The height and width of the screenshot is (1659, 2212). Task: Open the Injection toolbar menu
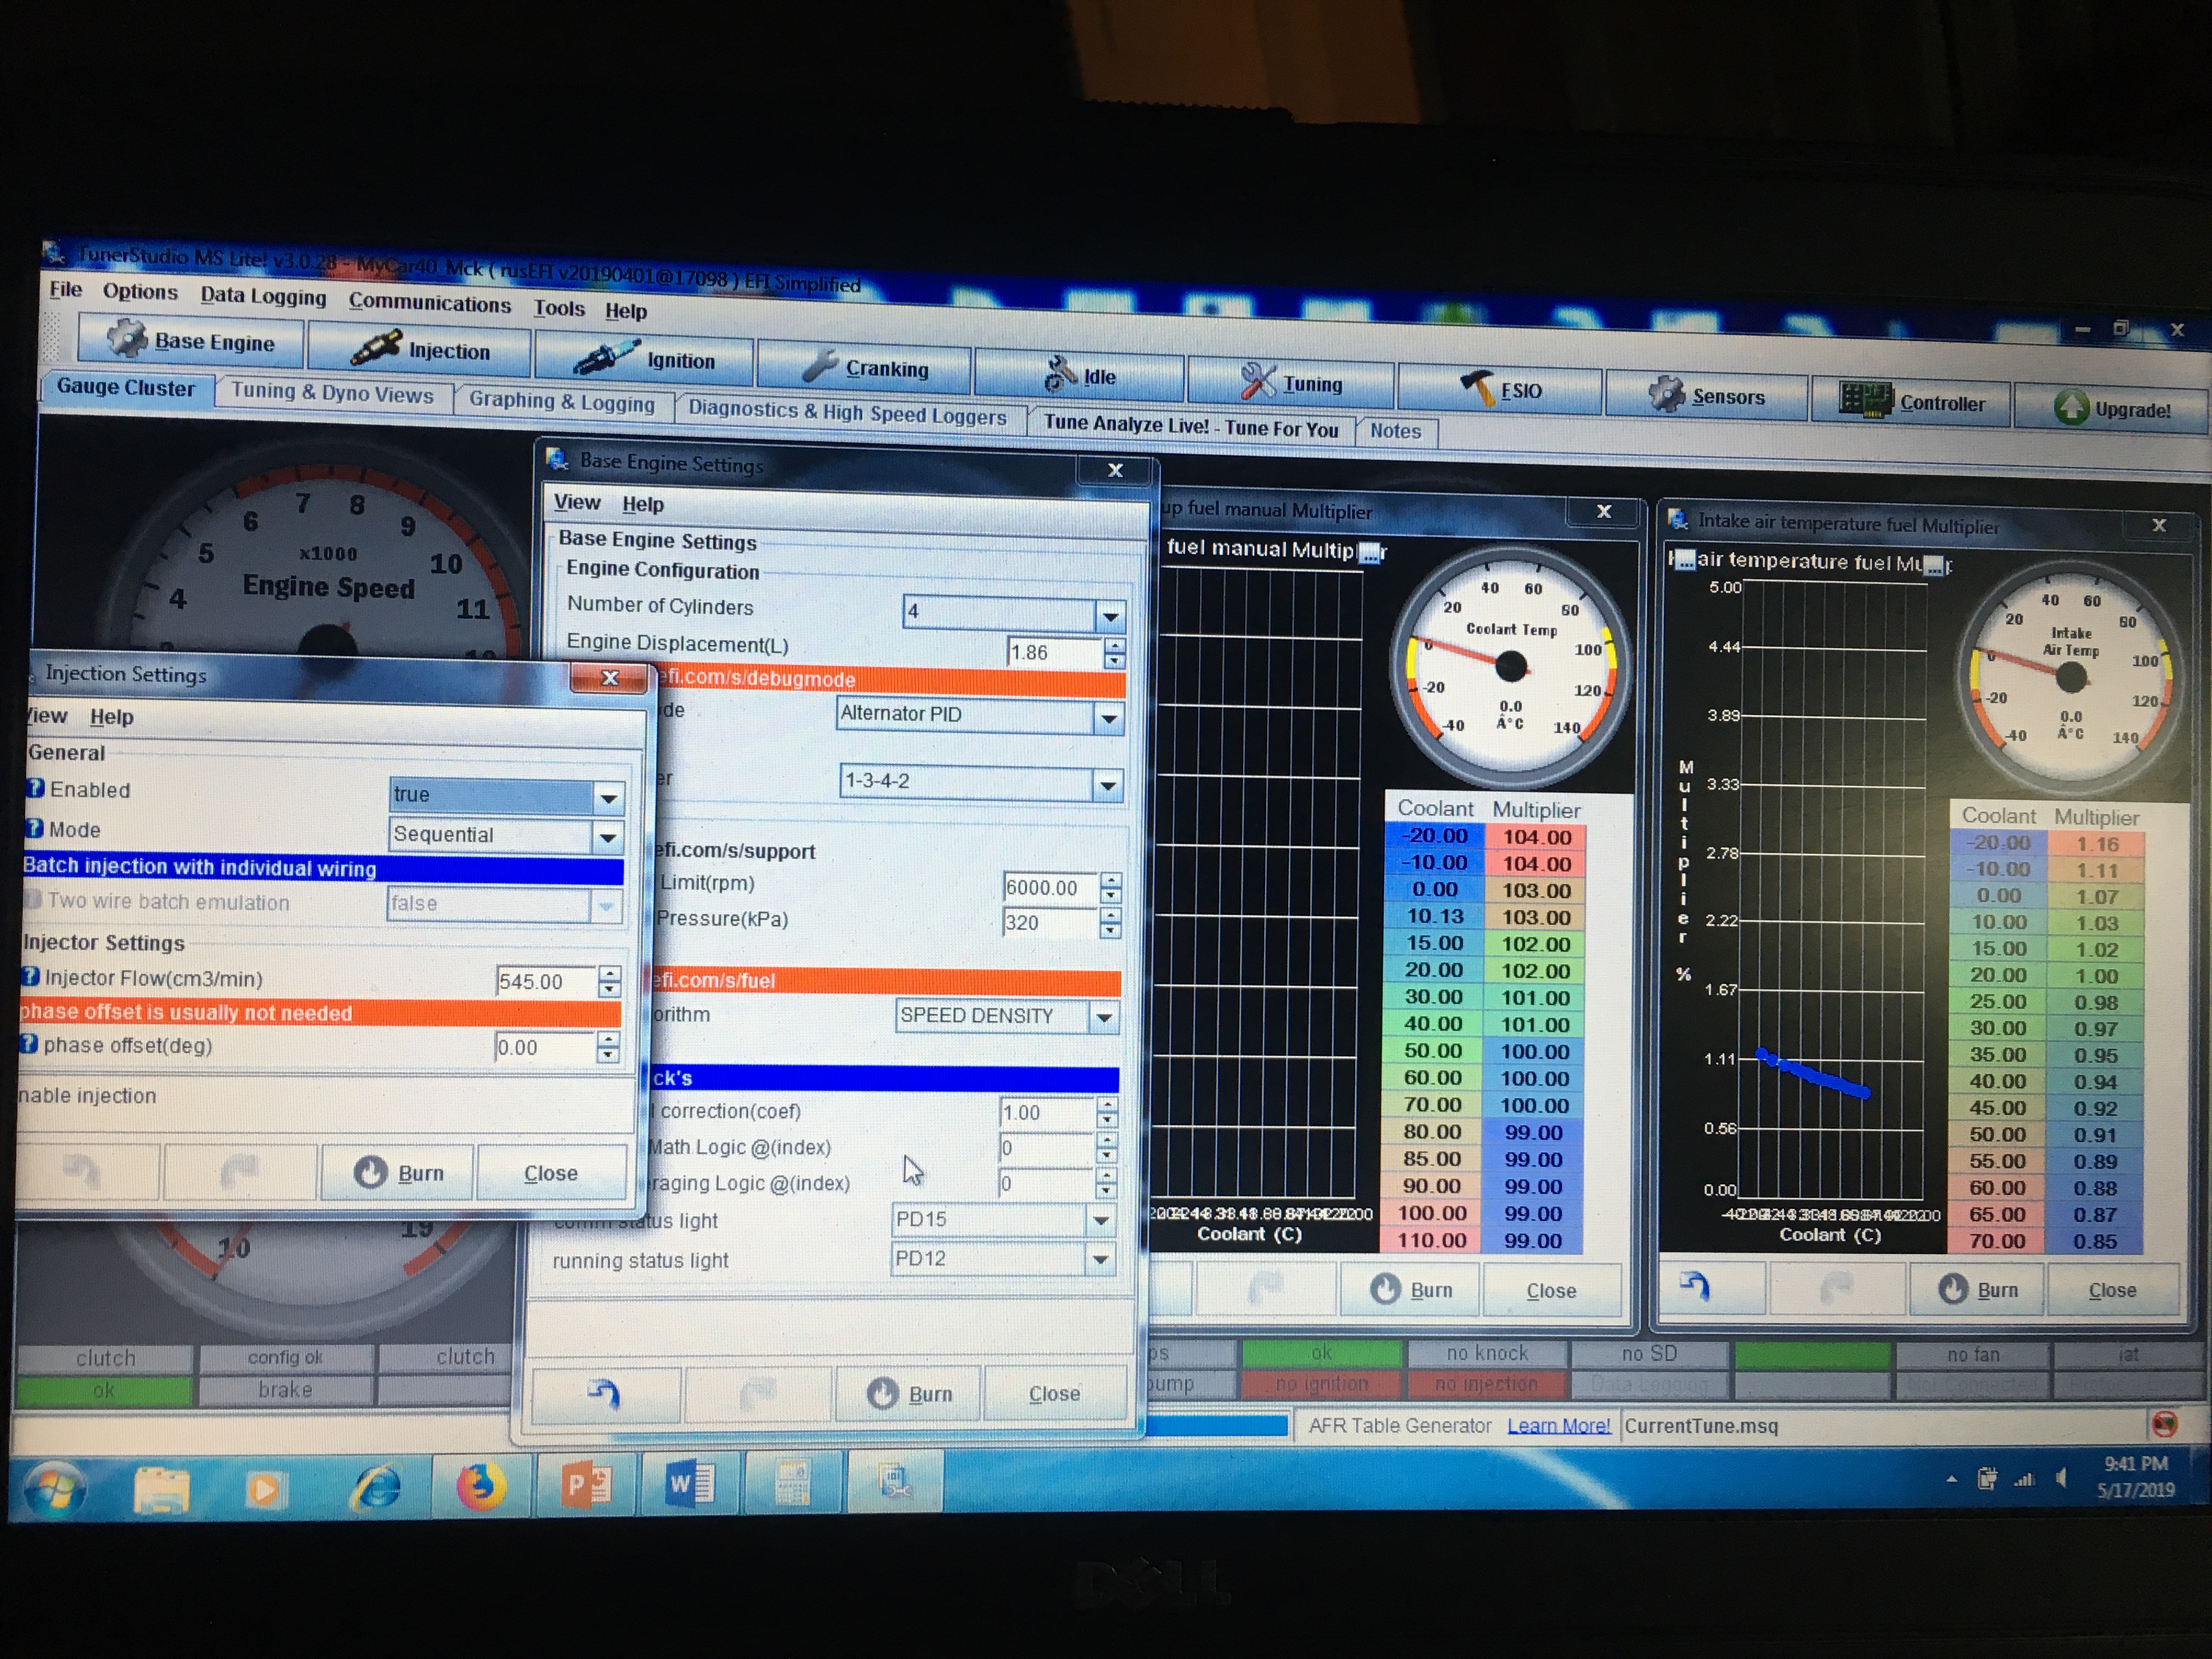(419, 350)
